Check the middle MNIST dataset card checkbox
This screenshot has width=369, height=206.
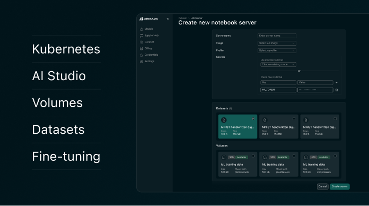(294, 119)
